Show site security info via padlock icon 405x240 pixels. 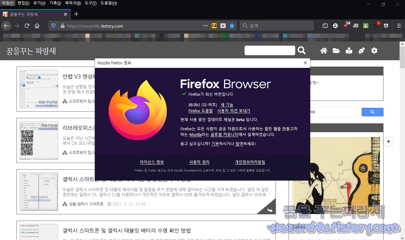coord(62,26)
